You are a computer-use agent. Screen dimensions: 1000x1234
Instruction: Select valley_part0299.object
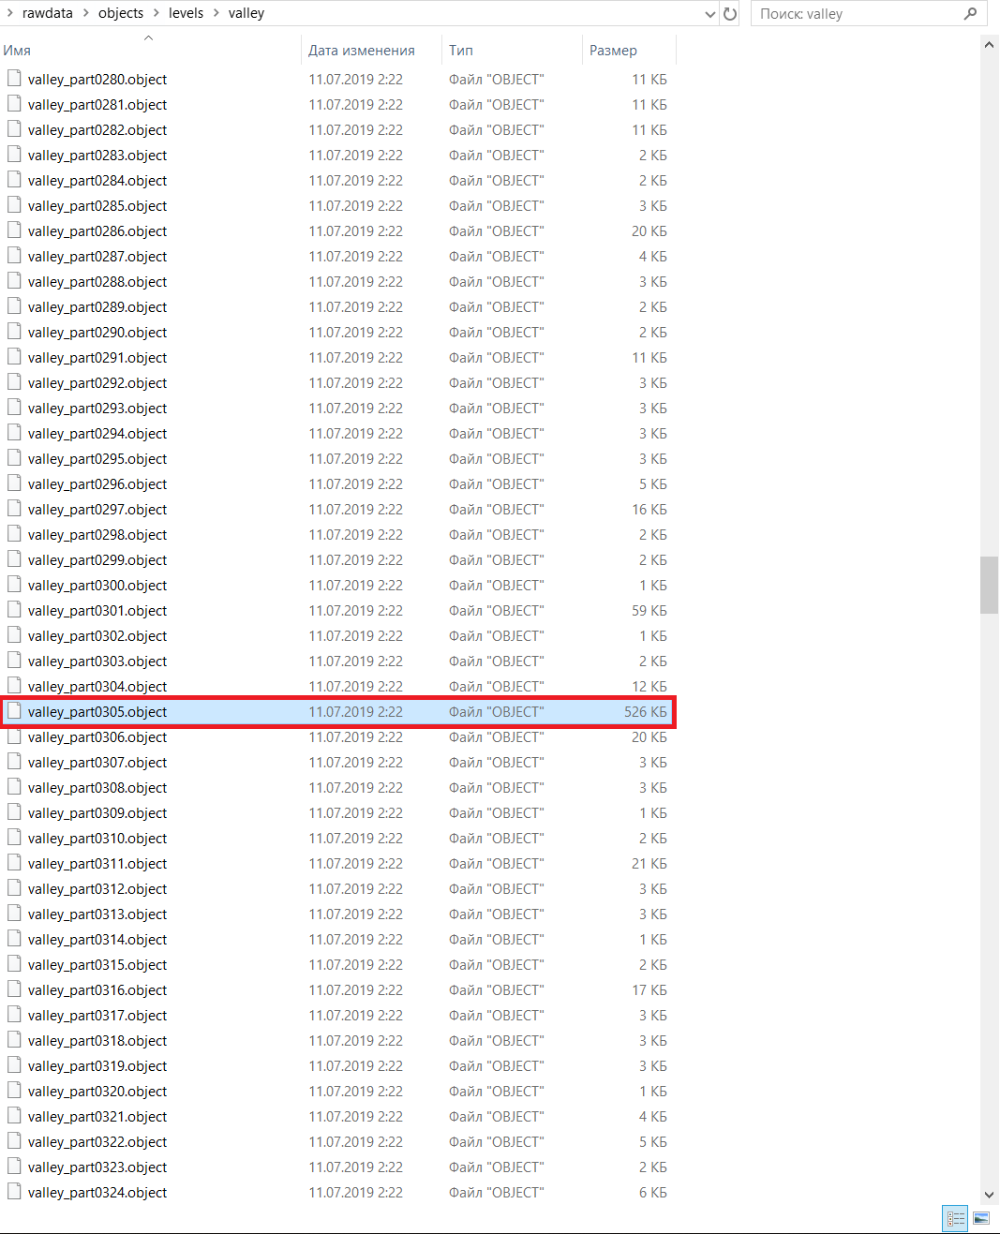pyautogui.click(x=97, y=559)
